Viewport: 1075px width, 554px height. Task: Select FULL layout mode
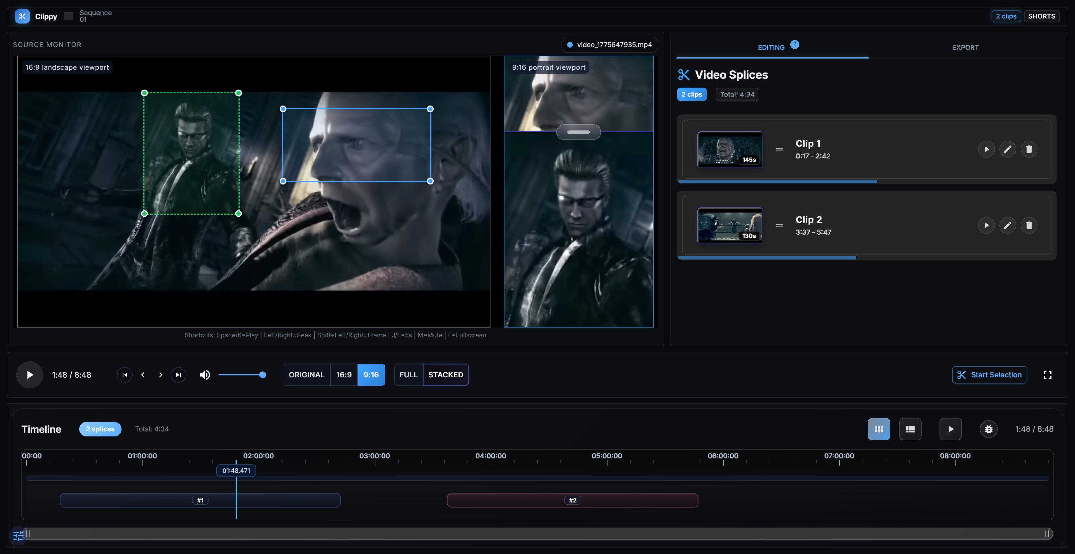408,375
